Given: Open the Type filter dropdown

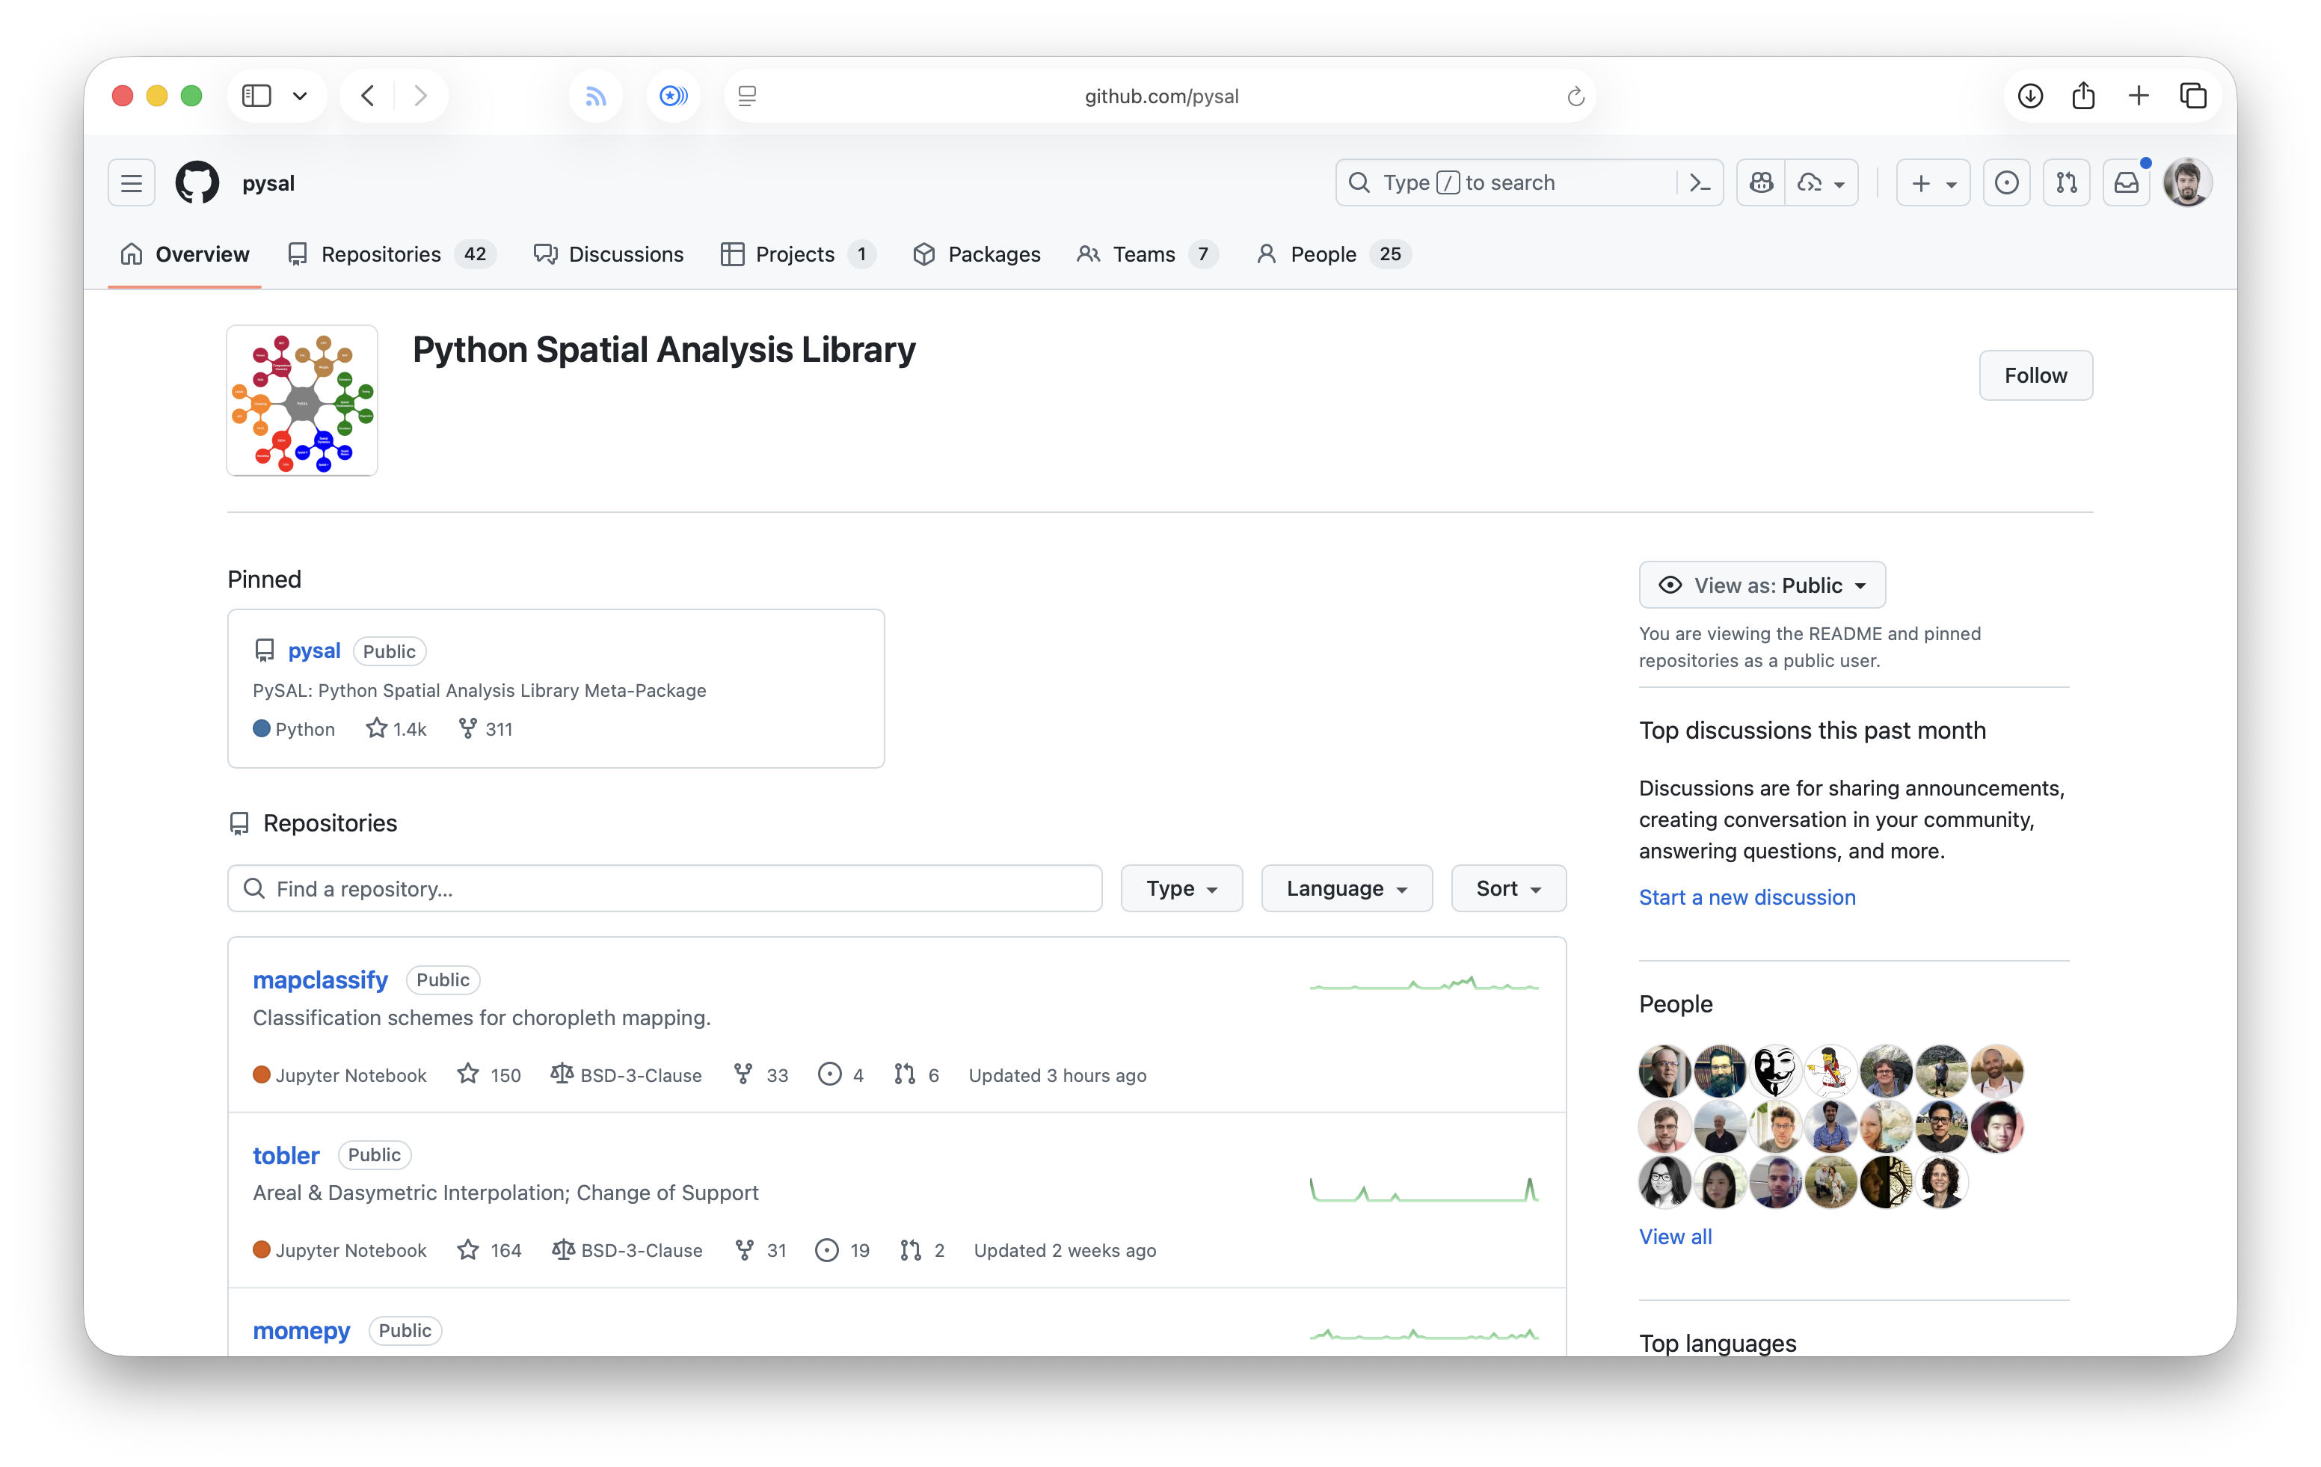Looking at the screenshot, I should coord(1181,889).
